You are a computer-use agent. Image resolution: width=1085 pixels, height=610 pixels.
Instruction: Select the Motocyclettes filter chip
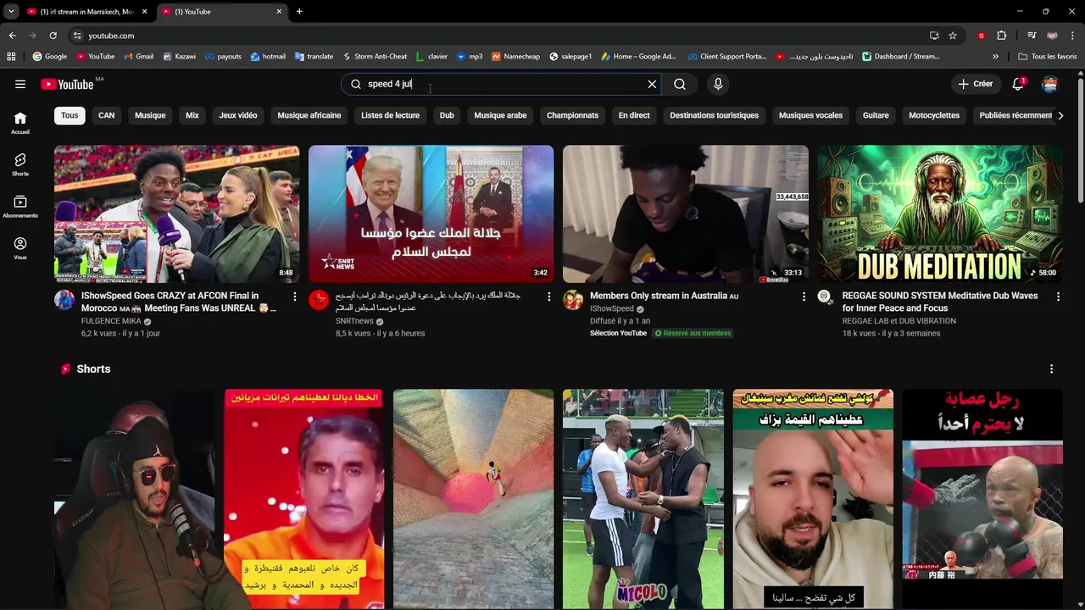[x=934, y=115]
